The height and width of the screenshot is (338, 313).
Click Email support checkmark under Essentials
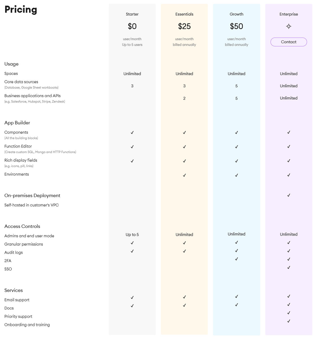184,297
